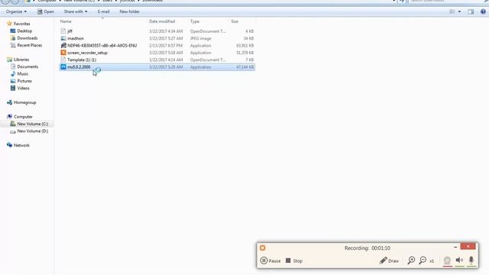Viewport: 489px width, 275px height.
Task: Minimize the recorder panel
Action: coord(455,247)
